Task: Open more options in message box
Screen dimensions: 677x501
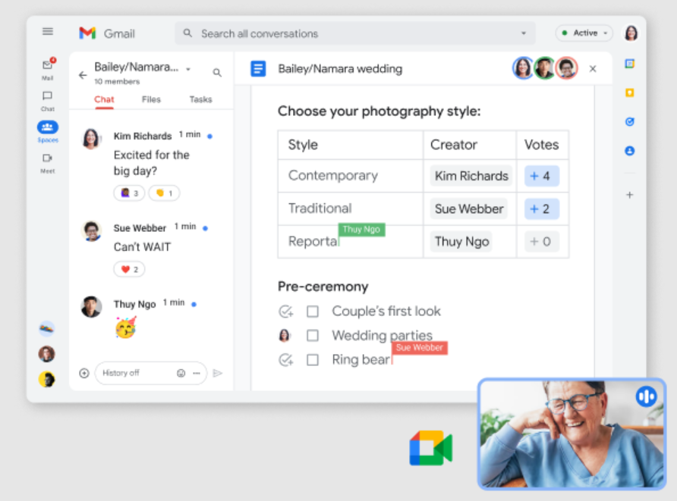Action: coord(197,373)
